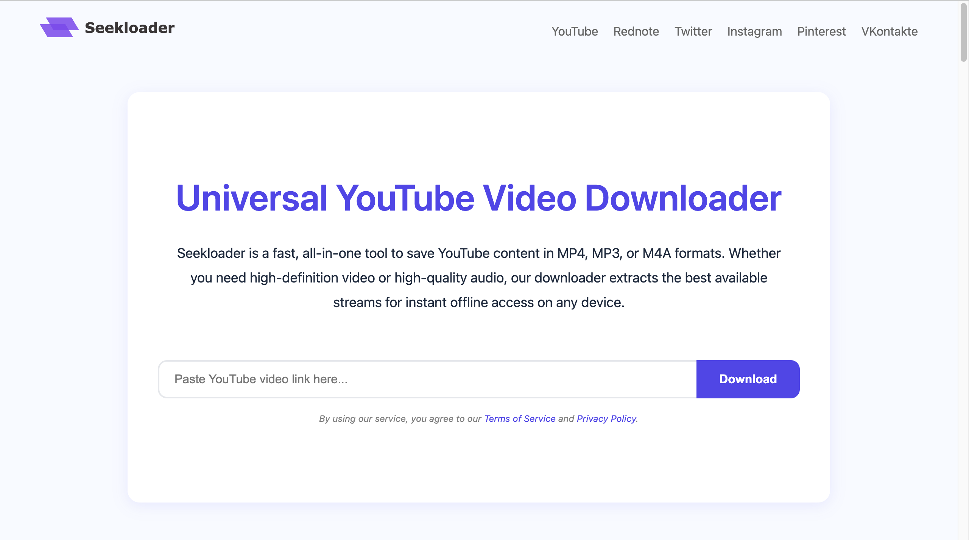Select Pinterest in the top navigation
The height and width of the screenshot is (540, 969).
[x=821, y=31]
